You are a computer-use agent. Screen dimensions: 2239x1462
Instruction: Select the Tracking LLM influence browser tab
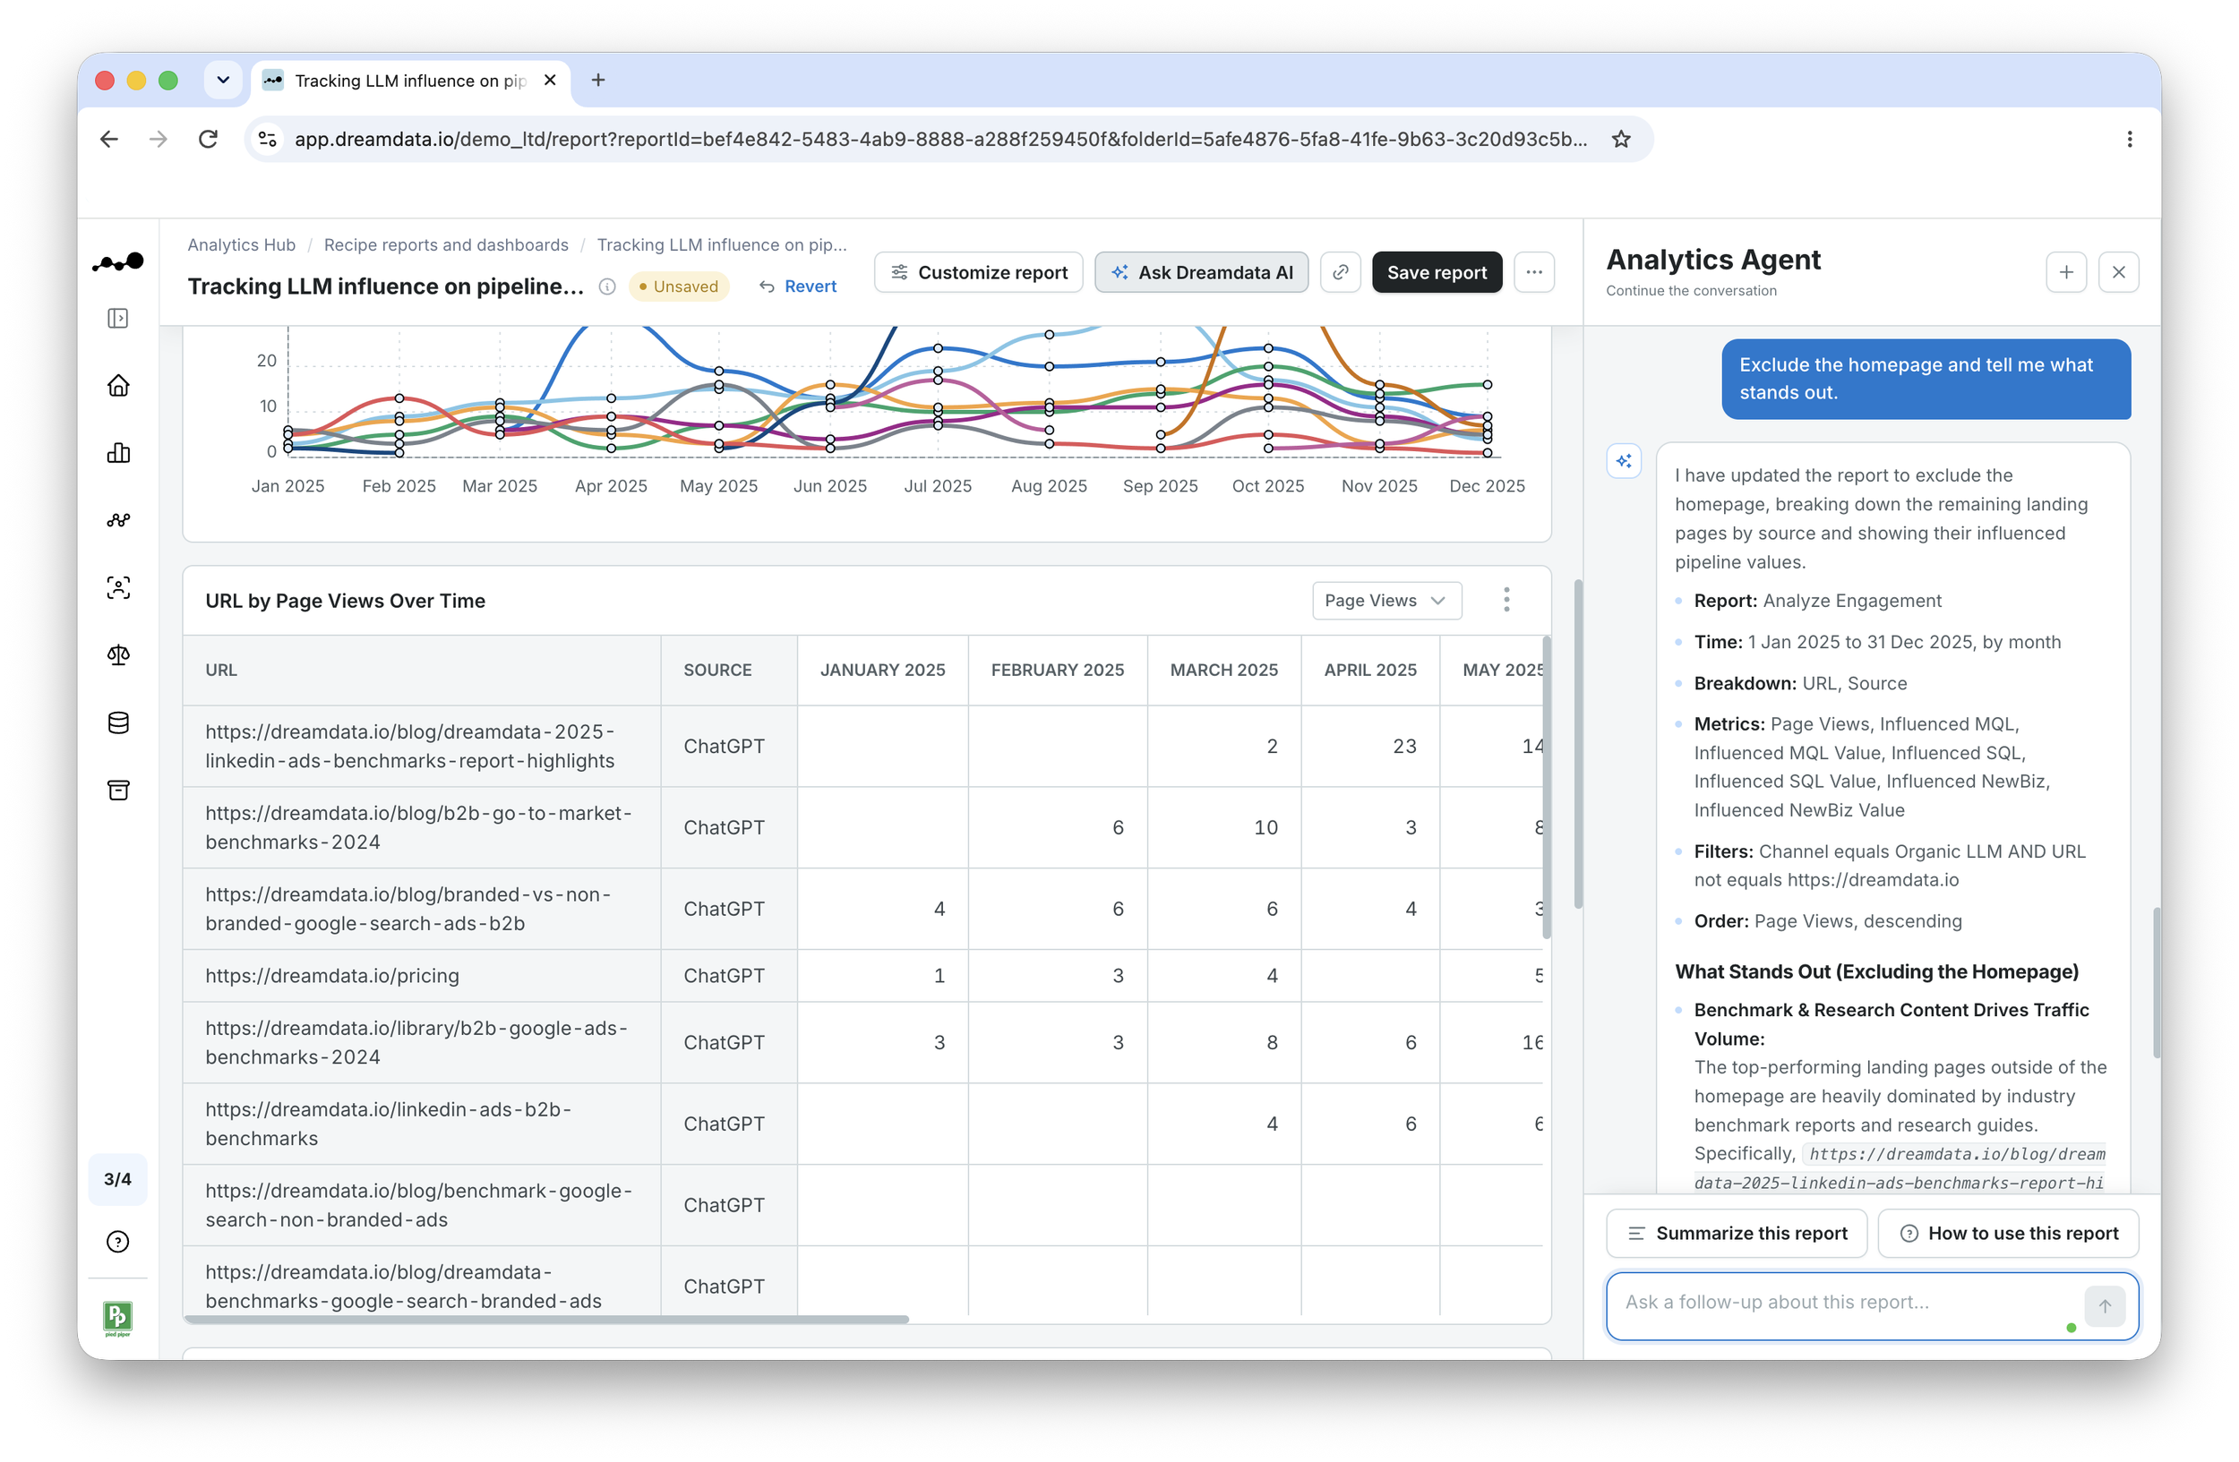click(x=409, y=81)
